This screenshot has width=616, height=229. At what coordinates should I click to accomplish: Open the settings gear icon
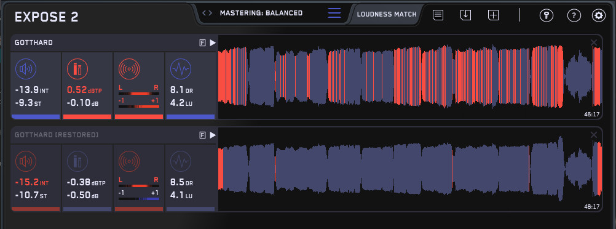[x=599, y=16]
